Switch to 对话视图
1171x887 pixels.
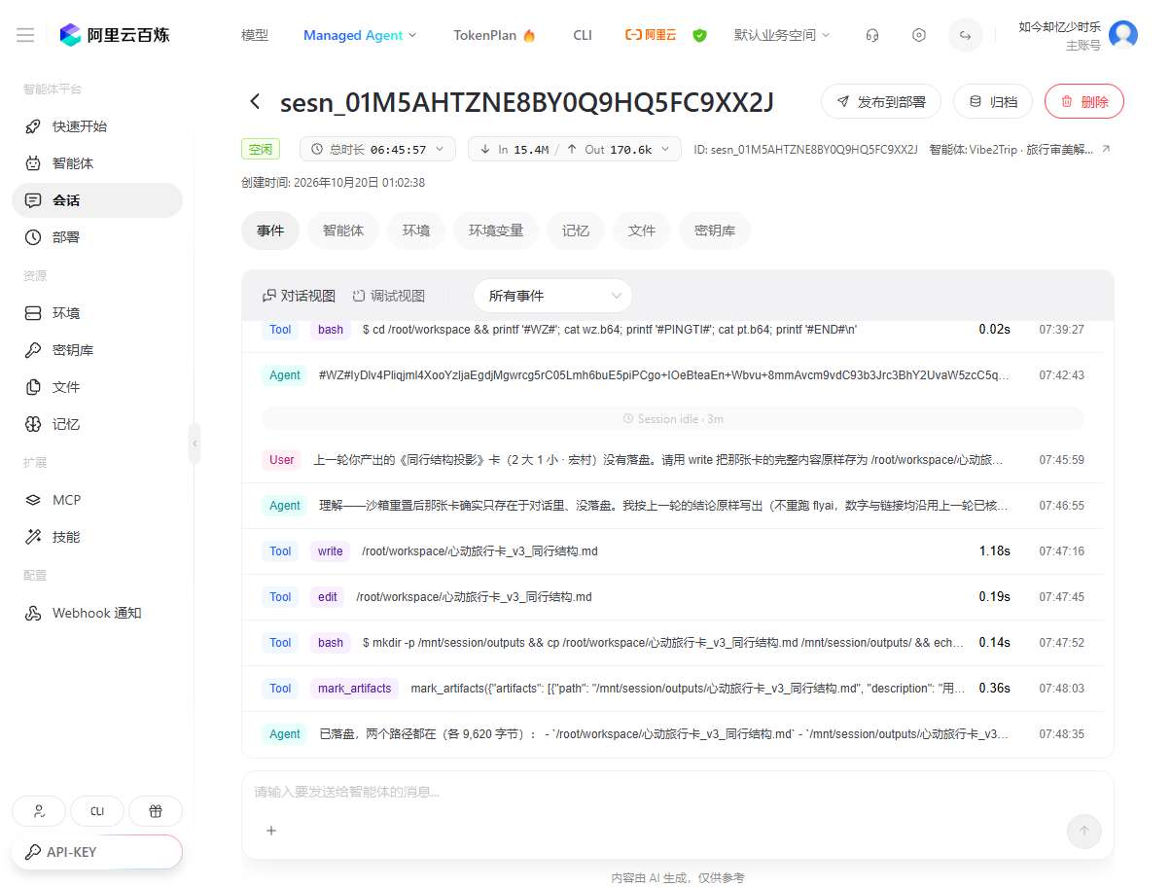(x=299, y=296)
